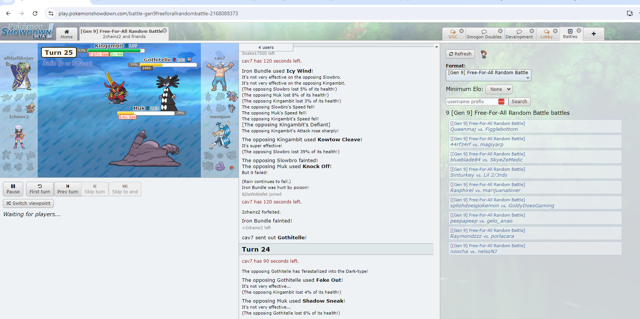Click the Poké Ball icon in manigom's team

pyautogui.click(x=232, y=168)
